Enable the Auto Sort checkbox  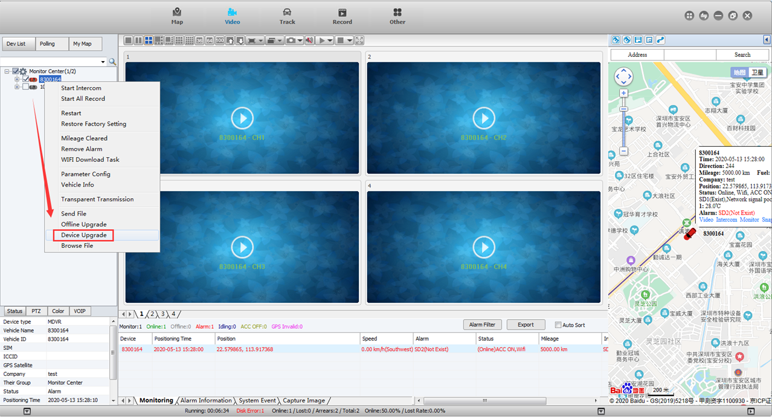pyautogui.click(x=558, y=325)
